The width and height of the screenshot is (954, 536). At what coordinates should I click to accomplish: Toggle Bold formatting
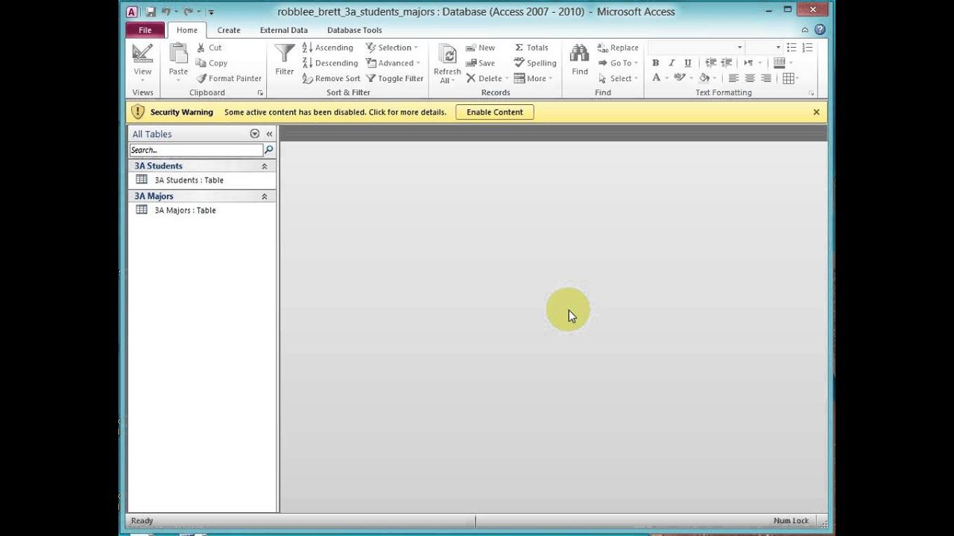tap(655, 63)
